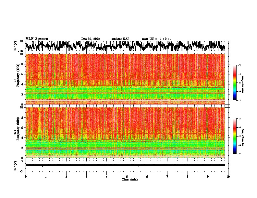Click the "8" kHz tick on ch.1 frequency axis
Image resolution: width=257 pixels, height=198 pixels.
(22, 64)
